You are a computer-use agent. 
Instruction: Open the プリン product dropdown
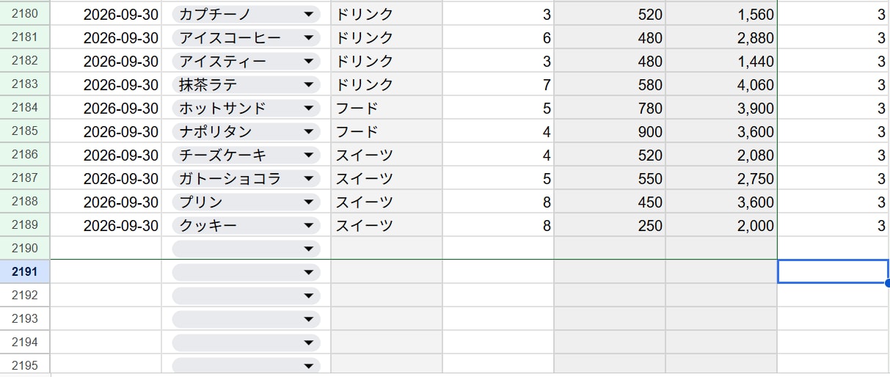[x=246, y=202]
